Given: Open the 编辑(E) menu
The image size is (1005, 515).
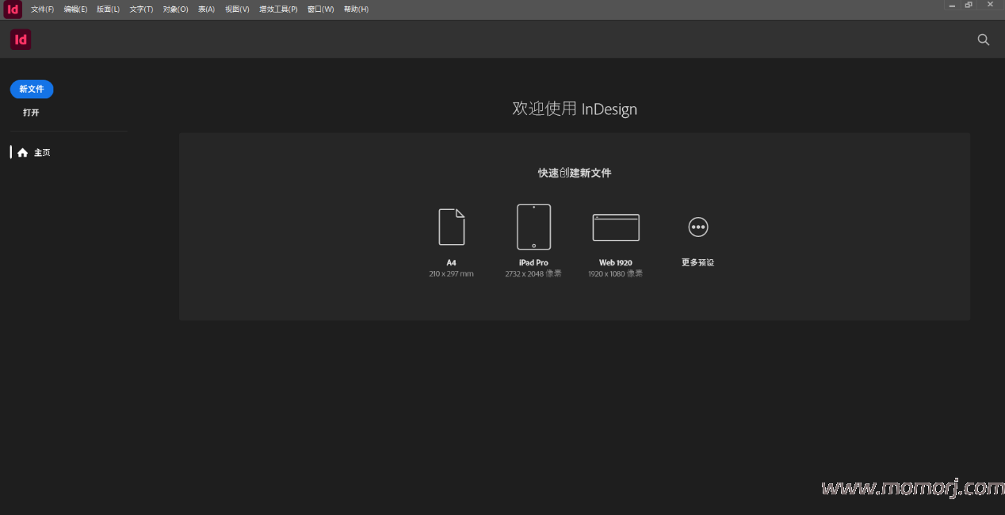Looking at the screenshot, I should 75,10.
